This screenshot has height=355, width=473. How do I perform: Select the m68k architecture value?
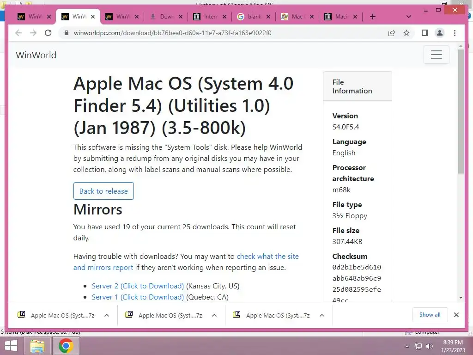[x=341, y=190]
